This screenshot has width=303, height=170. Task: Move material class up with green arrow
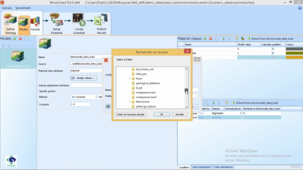tap(223, 39)
